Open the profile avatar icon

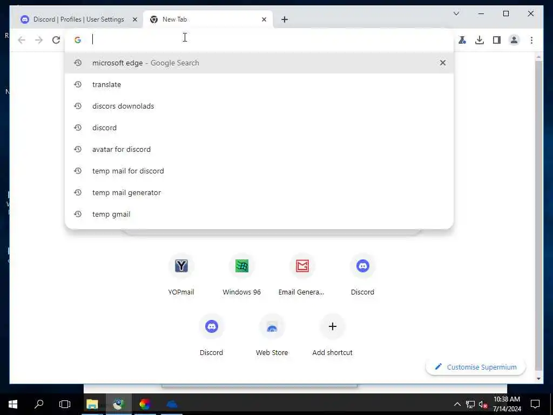(x=514, y=40)
